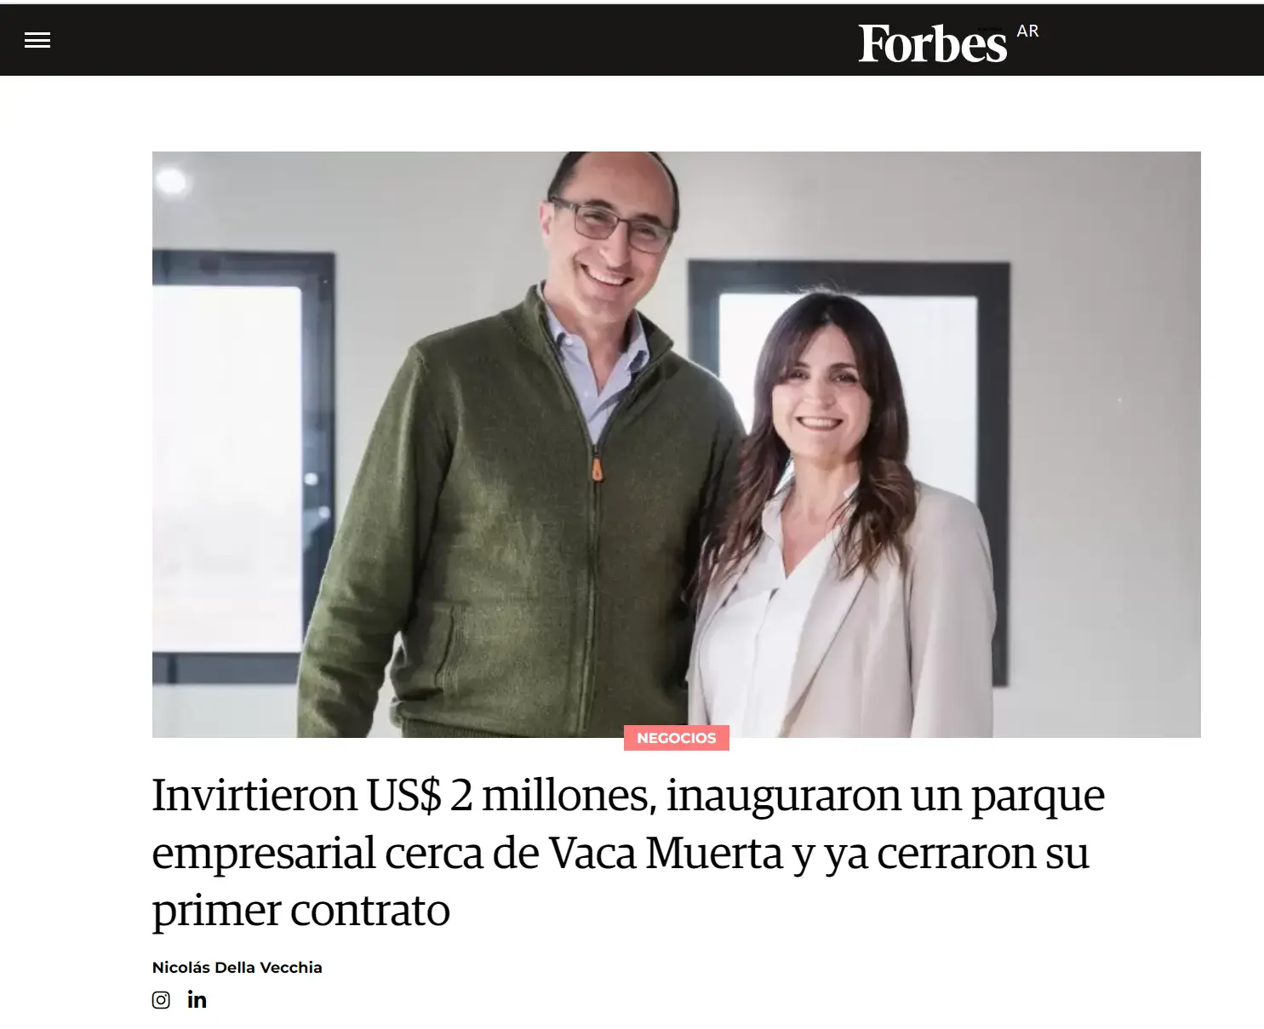The width and height of the screenshot is (1264, 1029).
Task: Open the author's LinkedIn profile icon
Action: tap(197, 999)
